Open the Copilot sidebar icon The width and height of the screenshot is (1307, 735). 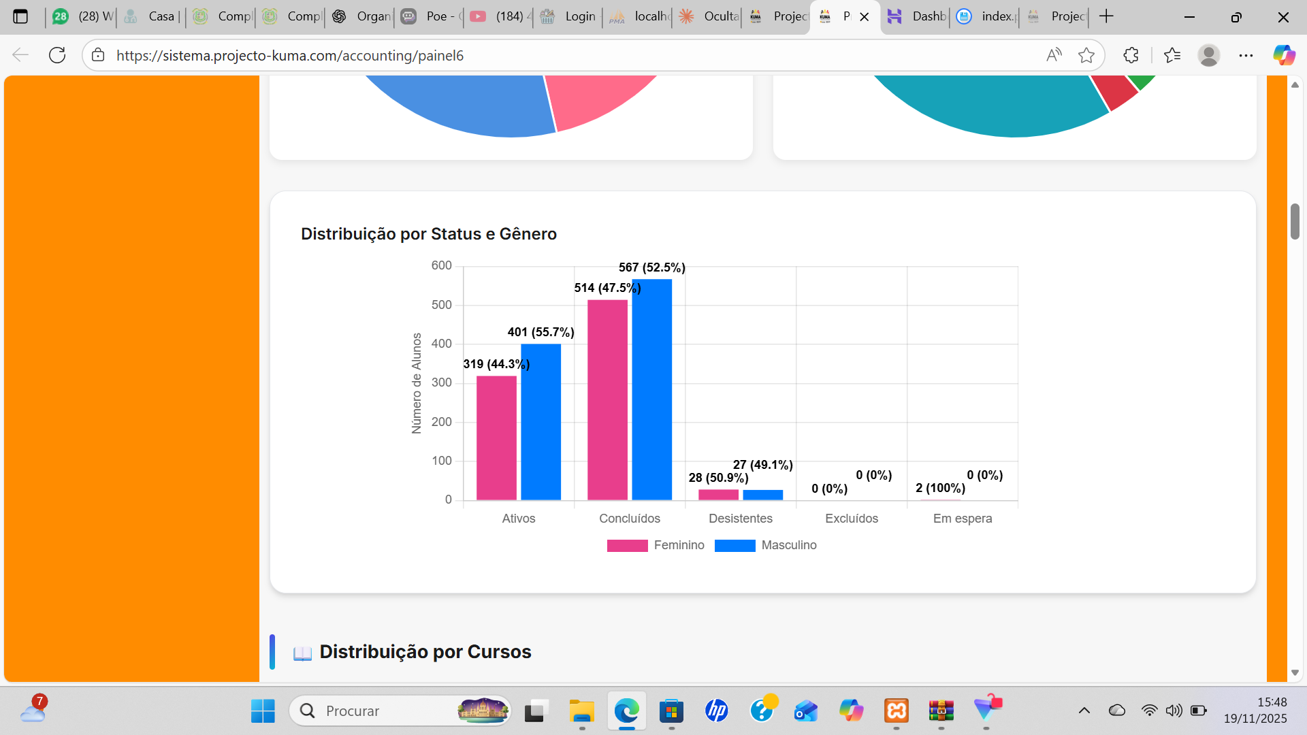[x=1284, y=55]
